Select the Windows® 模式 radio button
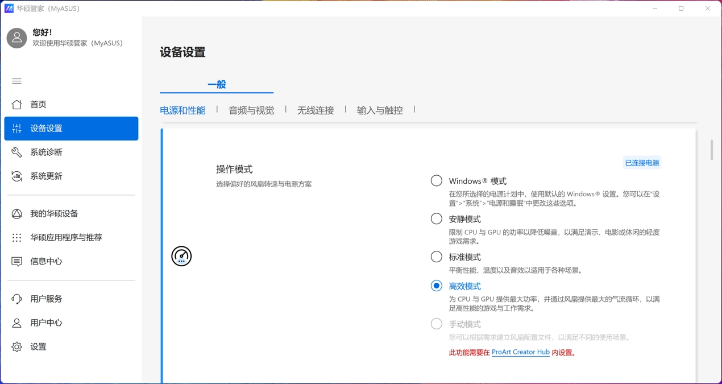The width and height of the screenshot is (722, 384). [x=436, y=181]
